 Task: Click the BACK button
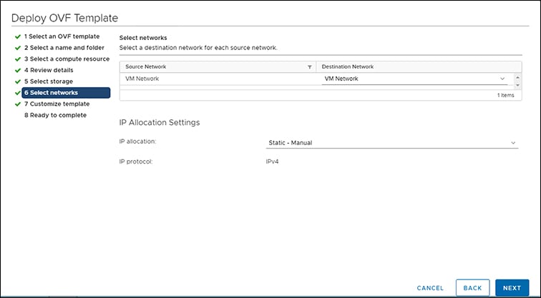(x=472, y=288)
